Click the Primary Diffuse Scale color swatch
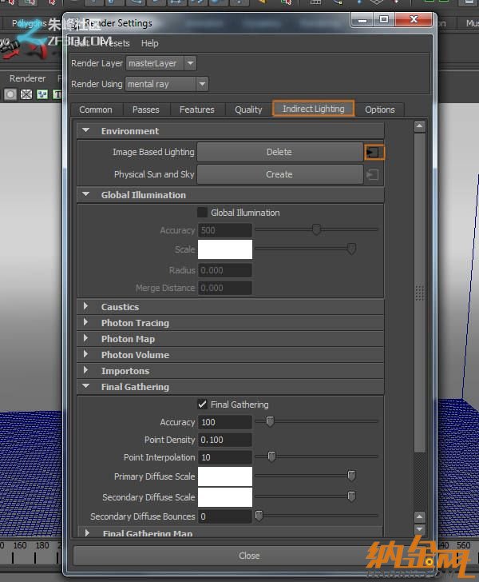Viewport: 479px width, 582px height. click(x=225, y=476)
